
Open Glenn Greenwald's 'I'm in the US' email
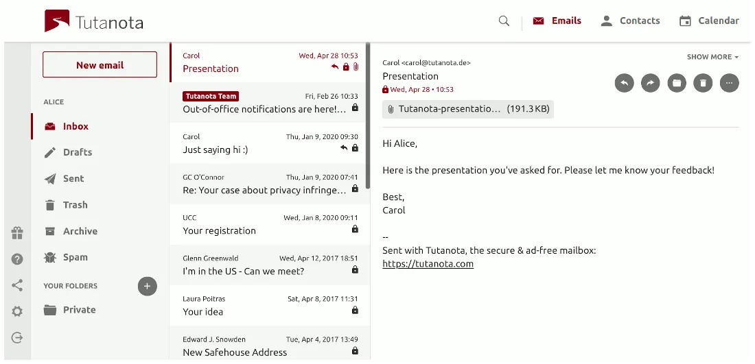(270, 265)
